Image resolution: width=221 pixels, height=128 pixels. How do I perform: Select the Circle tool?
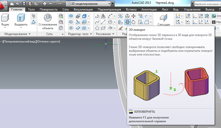[110, 22]
